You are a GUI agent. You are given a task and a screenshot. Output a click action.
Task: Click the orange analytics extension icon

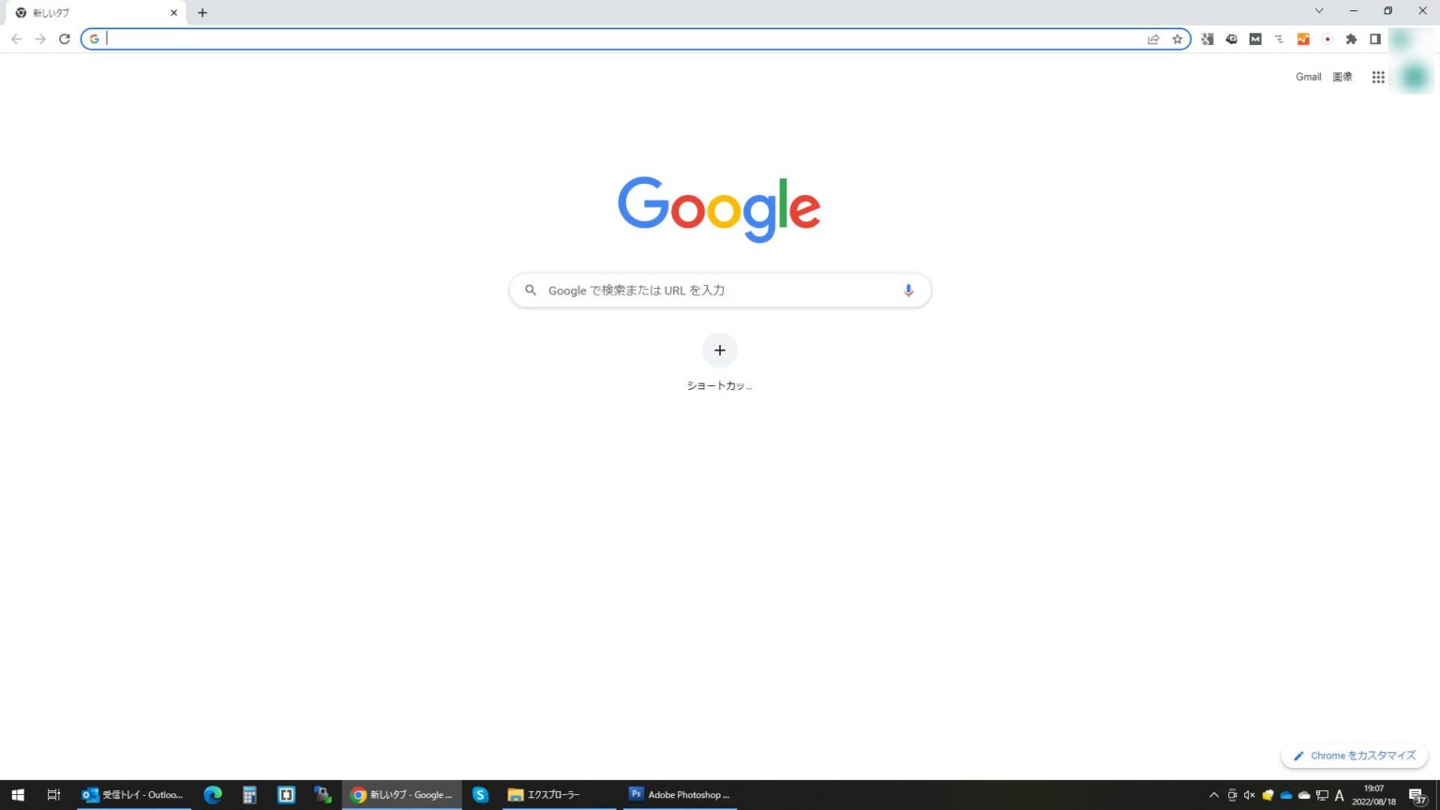tap(1303, 39)
